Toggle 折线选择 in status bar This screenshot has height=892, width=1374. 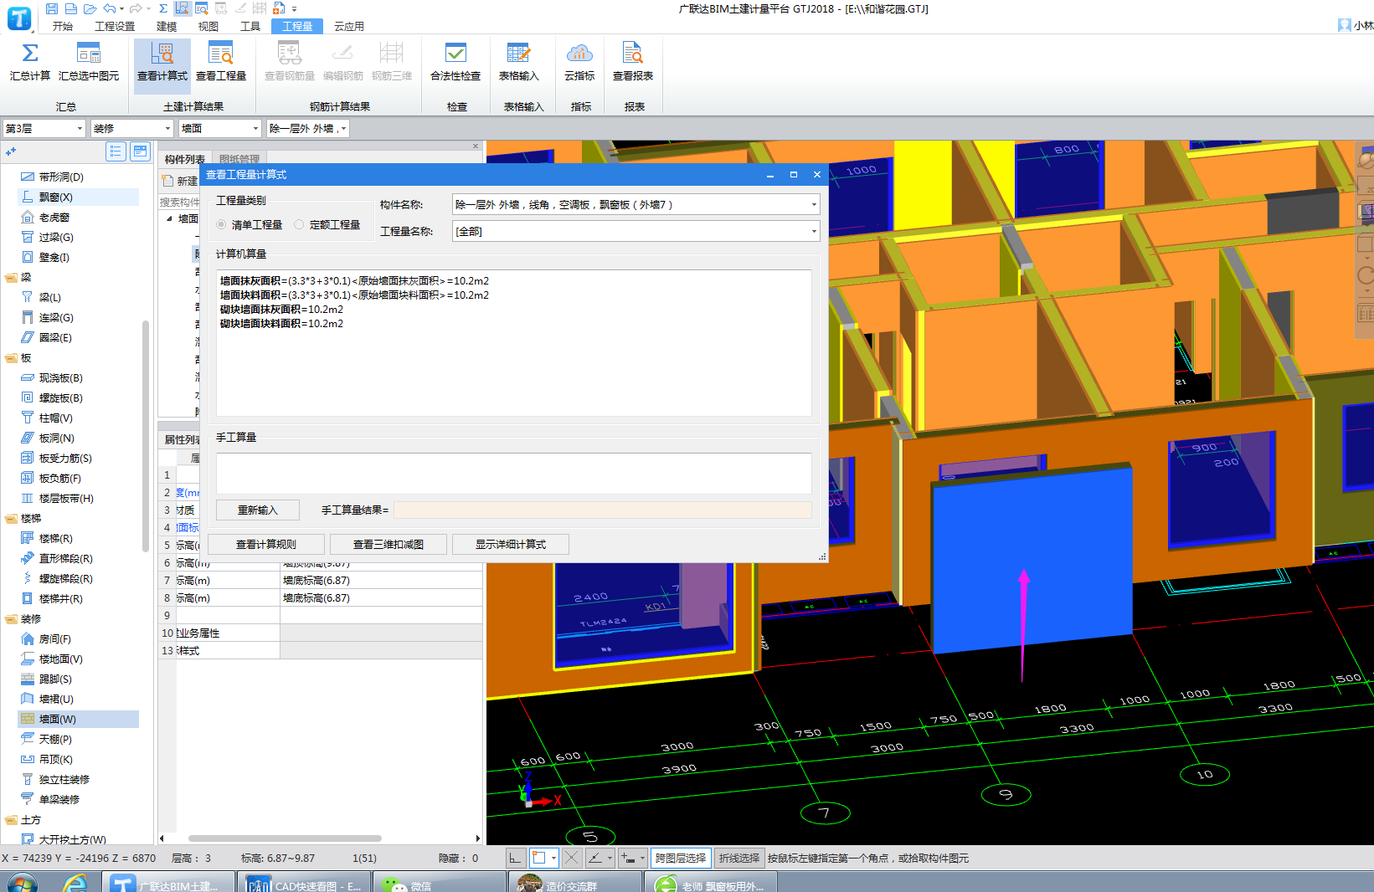738,858
